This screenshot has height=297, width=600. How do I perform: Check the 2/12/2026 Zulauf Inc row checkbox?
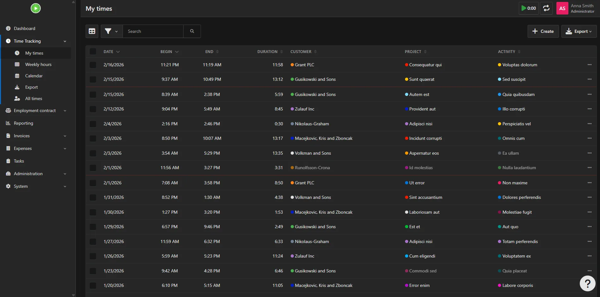(x=93, y=109)
